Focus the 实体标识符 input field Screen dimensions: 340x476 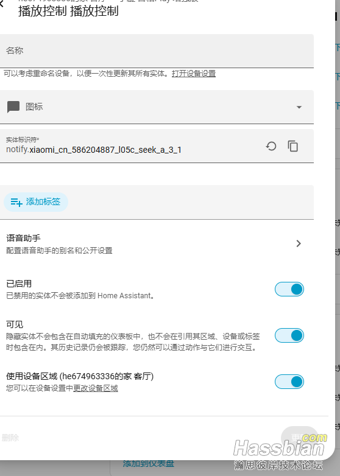[130, 146]
